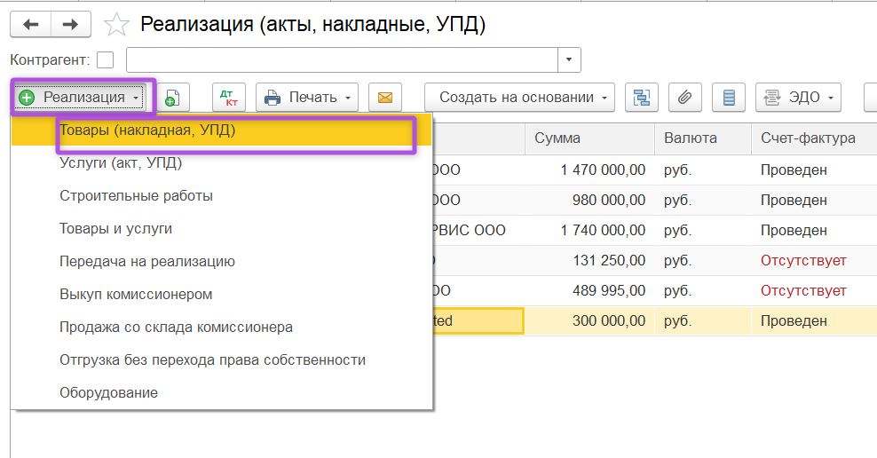Sort by the Валюта column header

click(702, 138)
